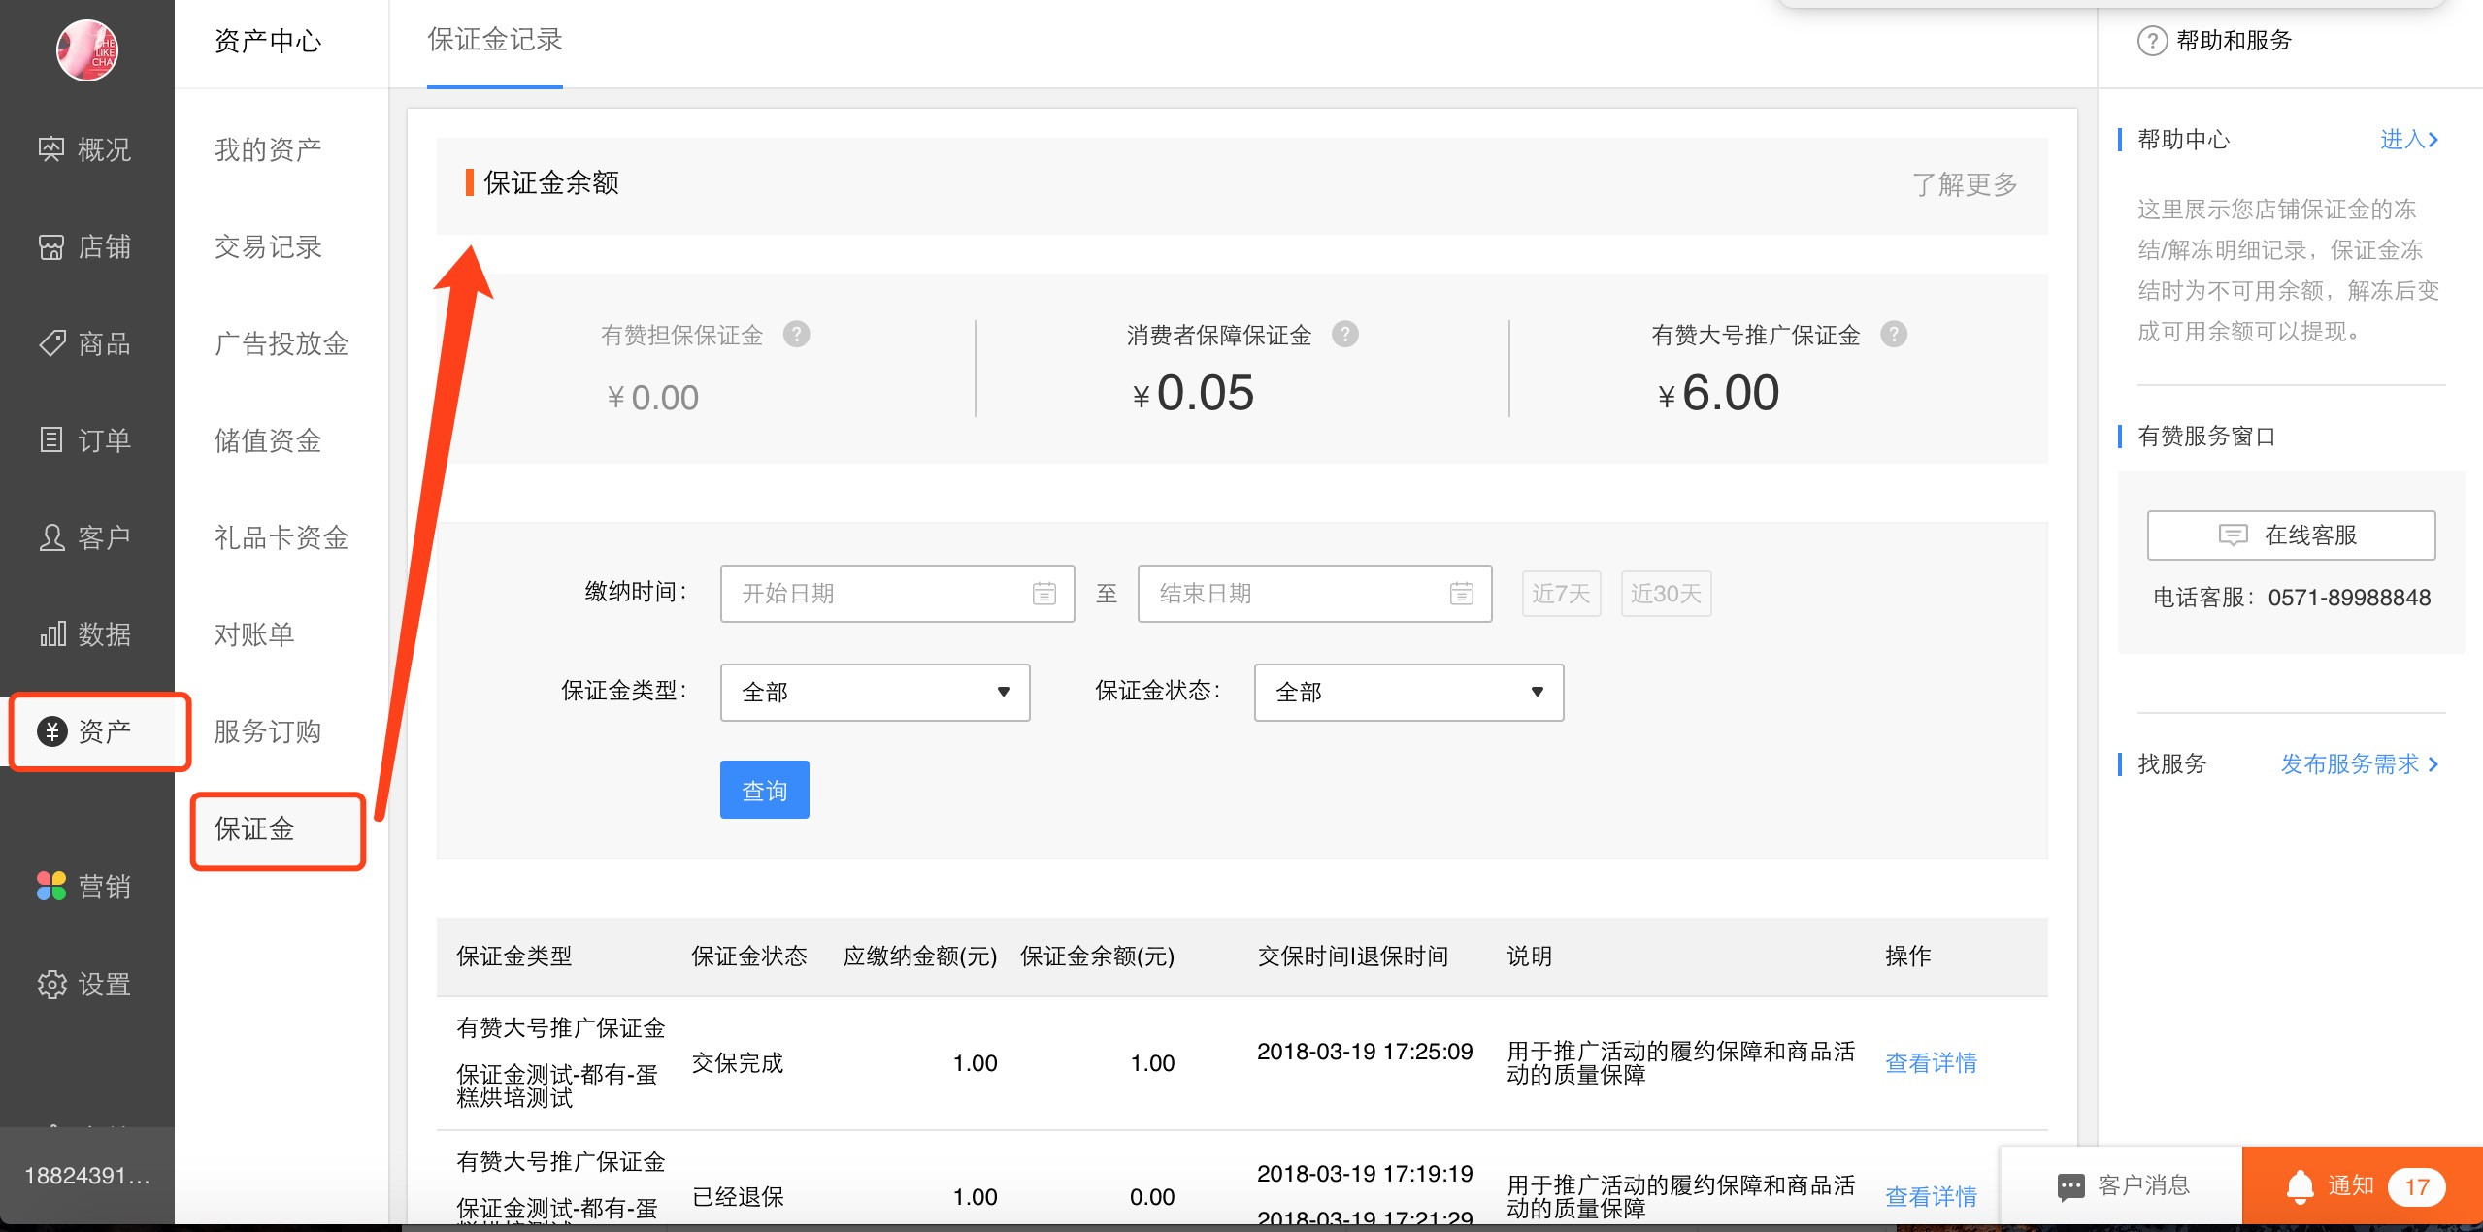Open 礼品卡资金 menu item

(281, 537)
